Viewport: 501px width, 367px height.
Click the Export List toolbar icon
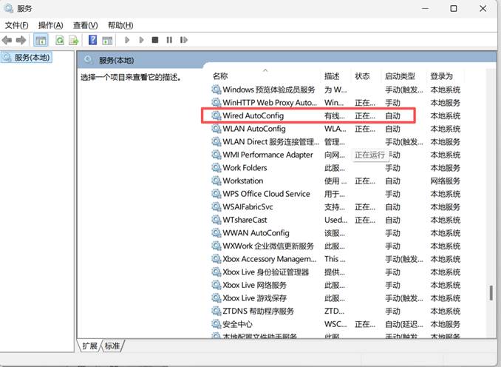point(73,40)
